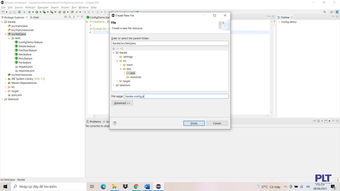Screen dimensions: 340x191
Task: Click the Help question mark icon in dialog
Action: 115,123
